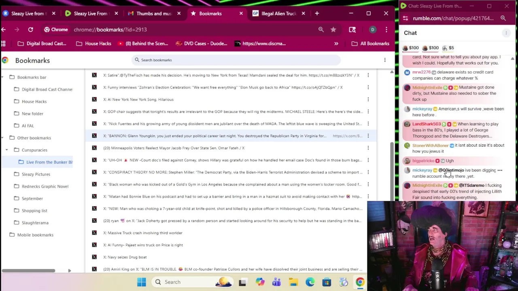Viewport: 518px width, 291px height.
Task: Click the $5 rant badge in chat
Action: tap(448, 48)
